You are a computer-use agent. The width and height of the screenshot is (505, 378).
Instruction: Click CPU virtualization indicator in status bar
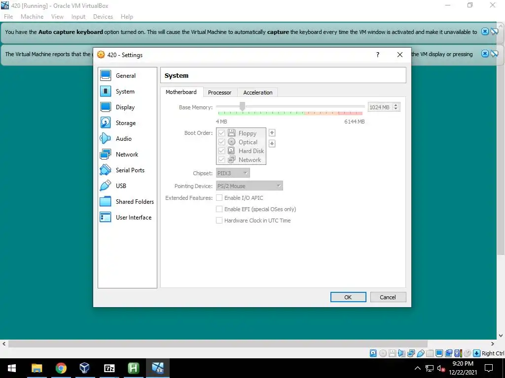pyautogui.click(x=458, y=353)
